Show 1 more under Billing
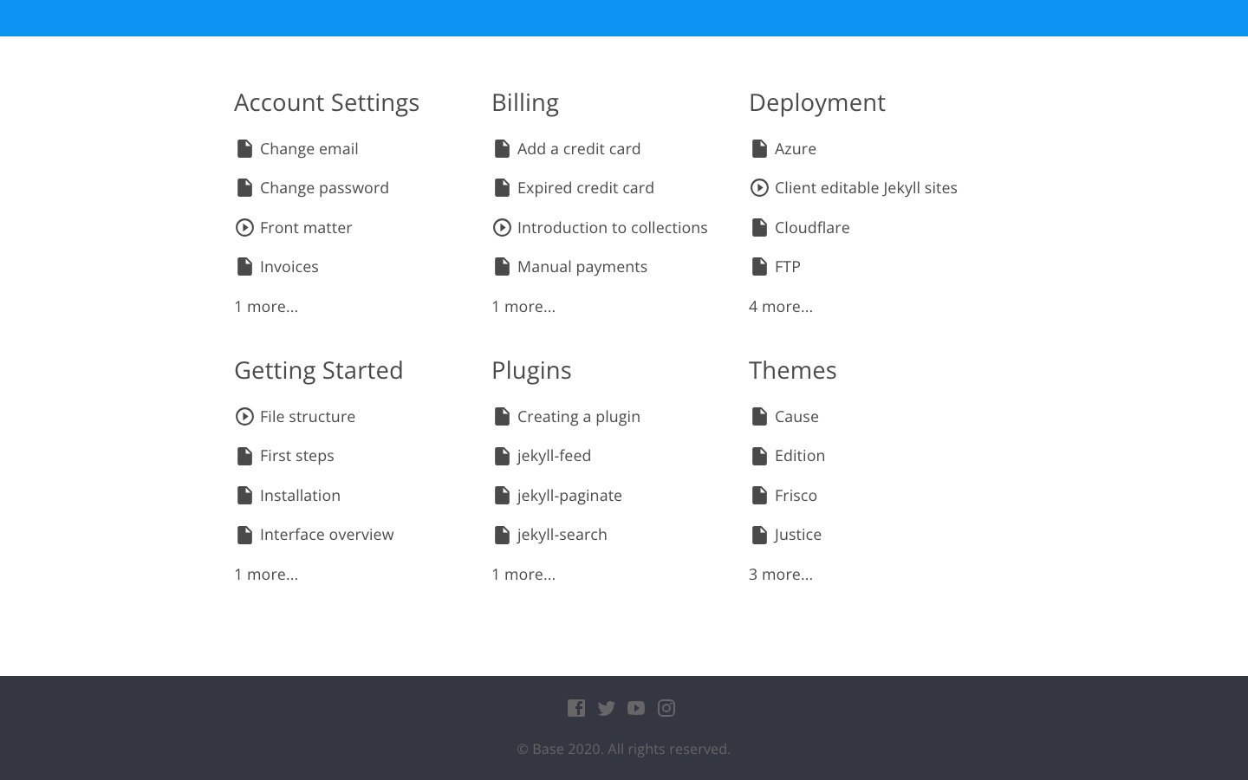The height and width of the screenshot is (780, 1248). point(523,307)
